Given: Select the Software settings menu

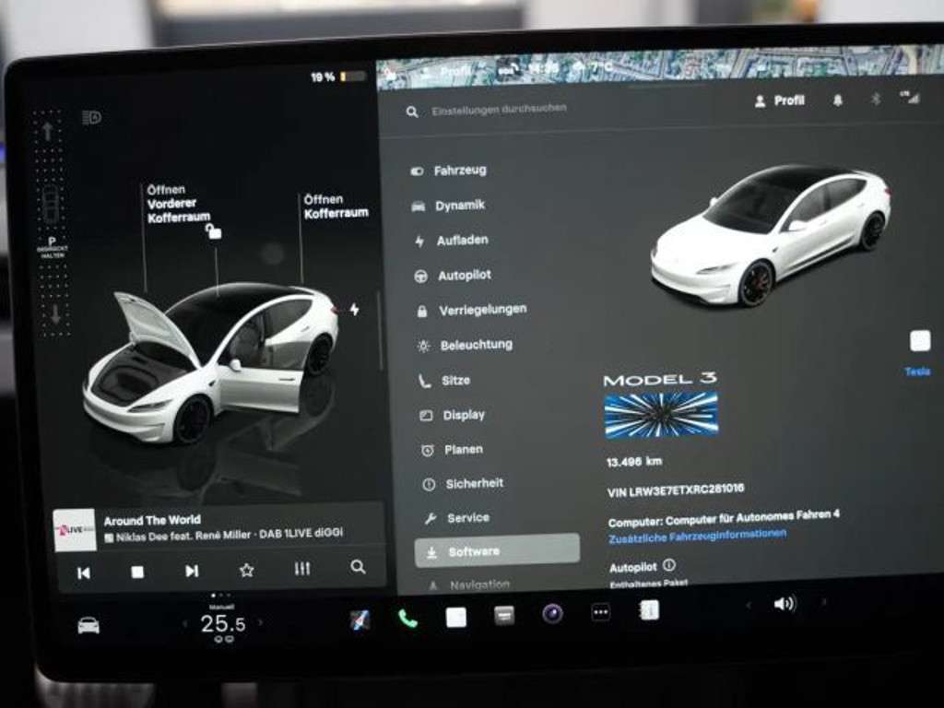Looking at the screenshot, I should pos(496,551).
